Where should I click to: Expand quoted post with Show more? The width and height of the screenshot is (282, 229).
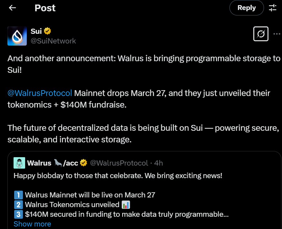pyautogui.click(x=32, y=224)
